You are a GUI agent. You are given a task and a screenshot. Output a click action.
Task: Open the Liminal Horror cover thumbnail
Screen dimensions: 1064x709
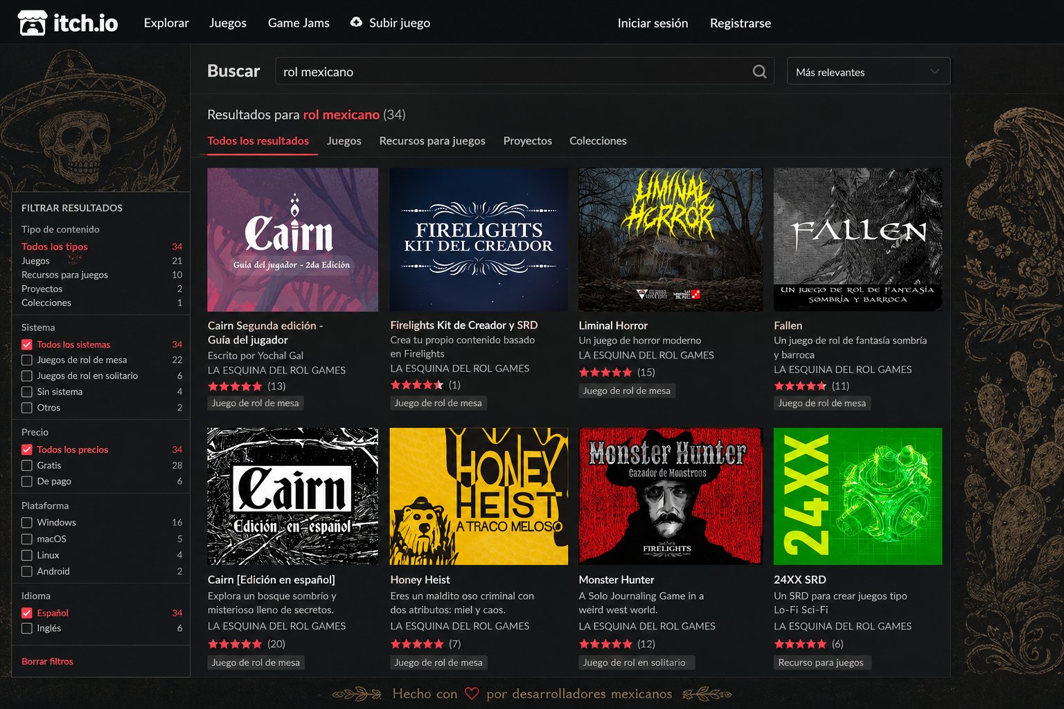[671, 240]
